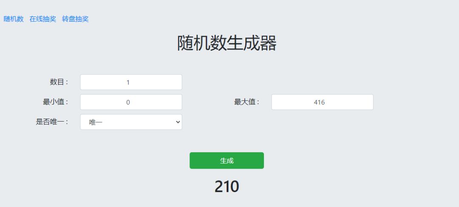Screen dimensions: 459x207
Task: Click the 是否唯一 label
Action: [x=52, y=122]
